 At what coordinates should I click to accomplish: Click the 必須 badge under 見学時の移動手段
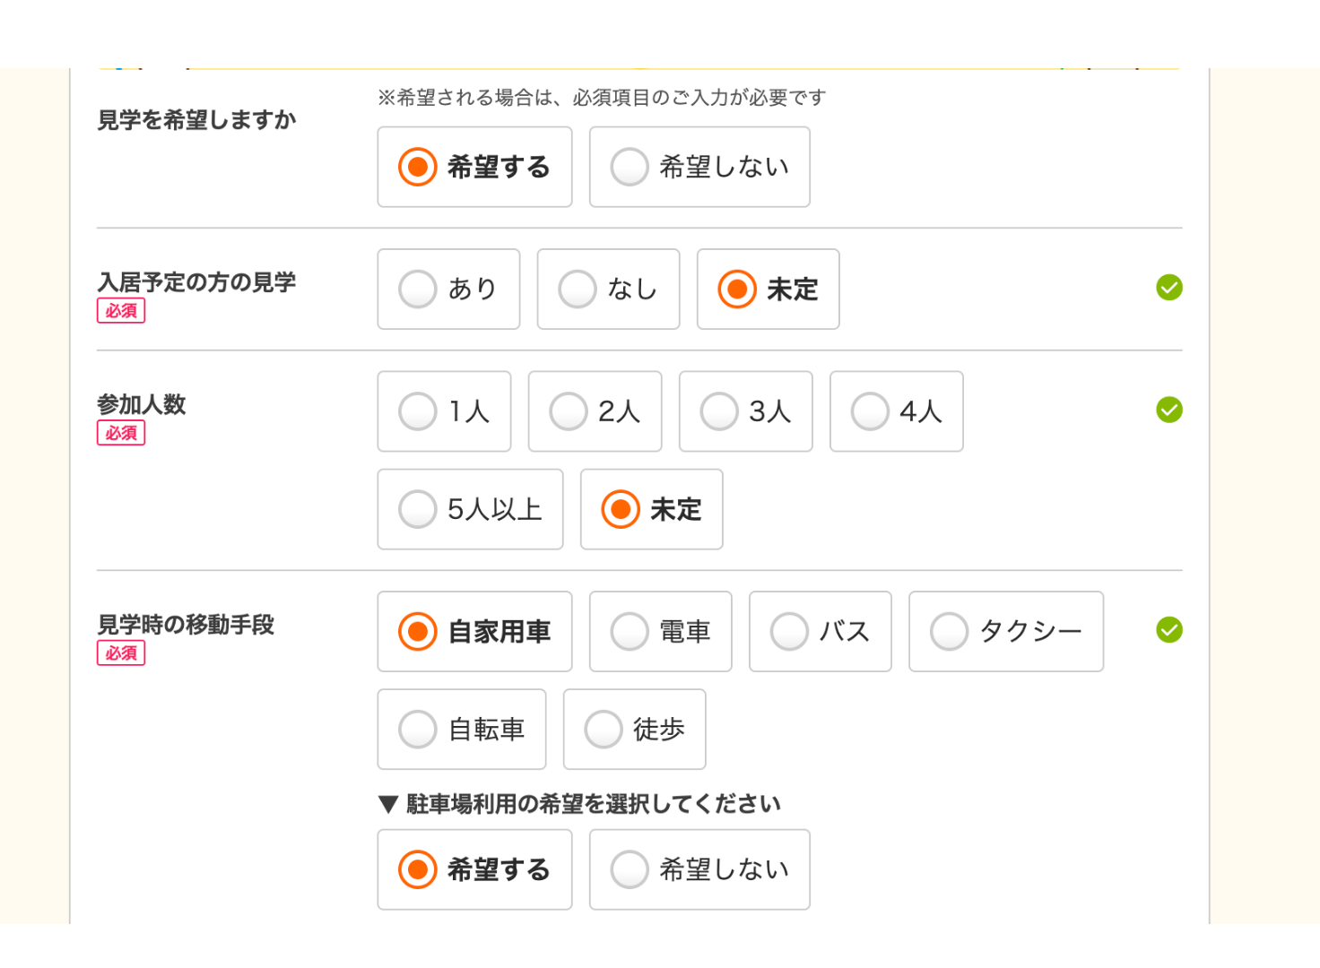(120, 653)
